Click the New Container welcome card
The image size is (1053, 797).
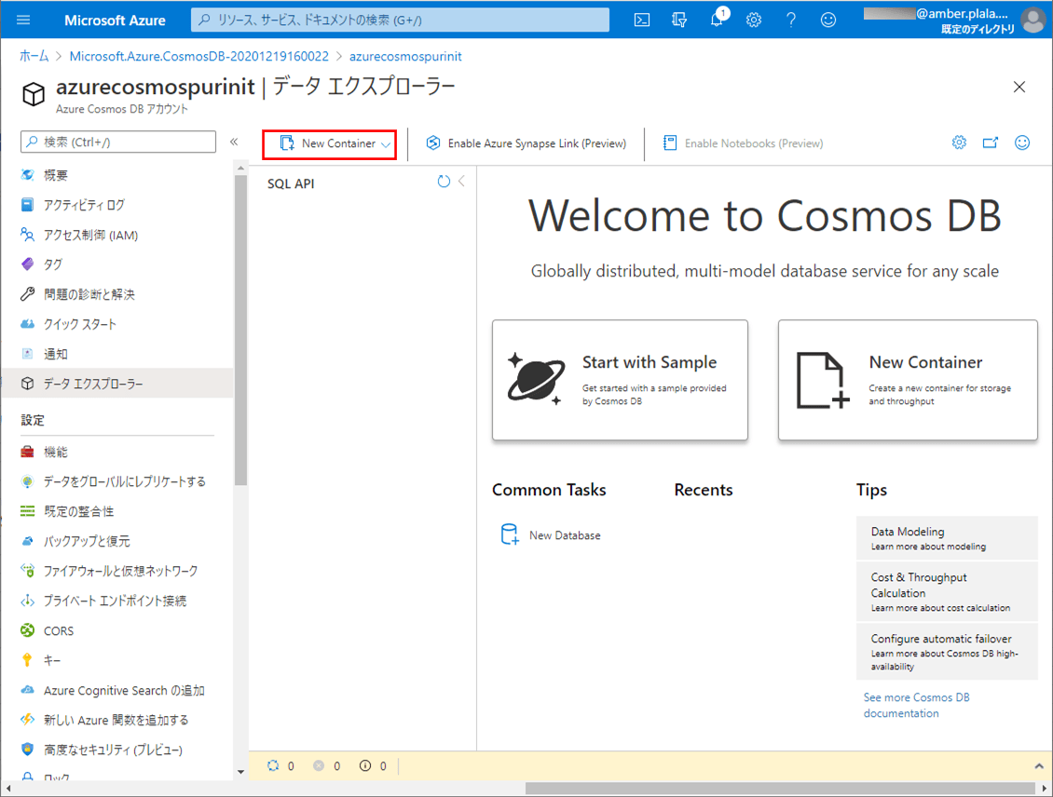908,380
